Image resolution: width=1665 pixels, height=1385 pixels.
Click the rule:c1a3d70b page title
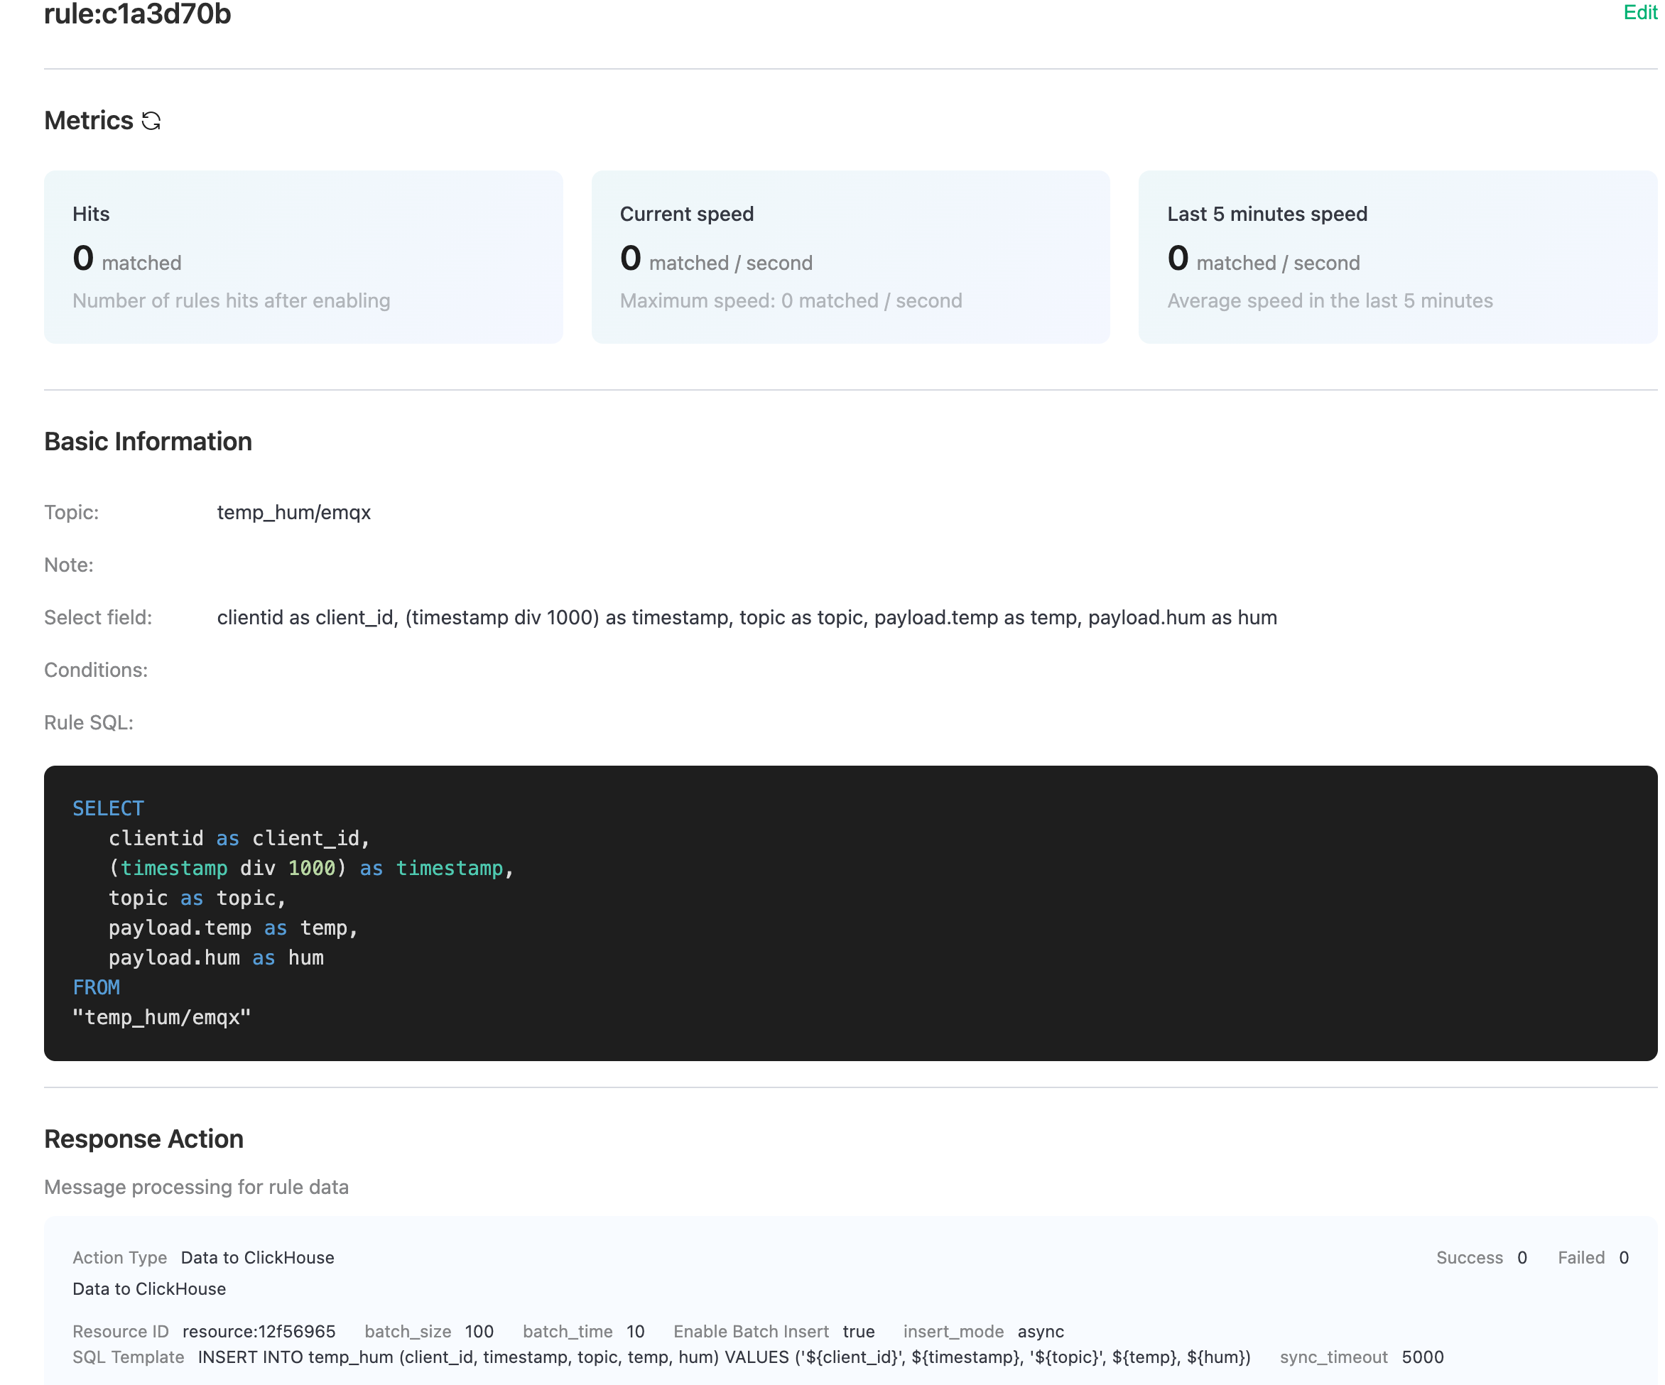coord(136,14)
